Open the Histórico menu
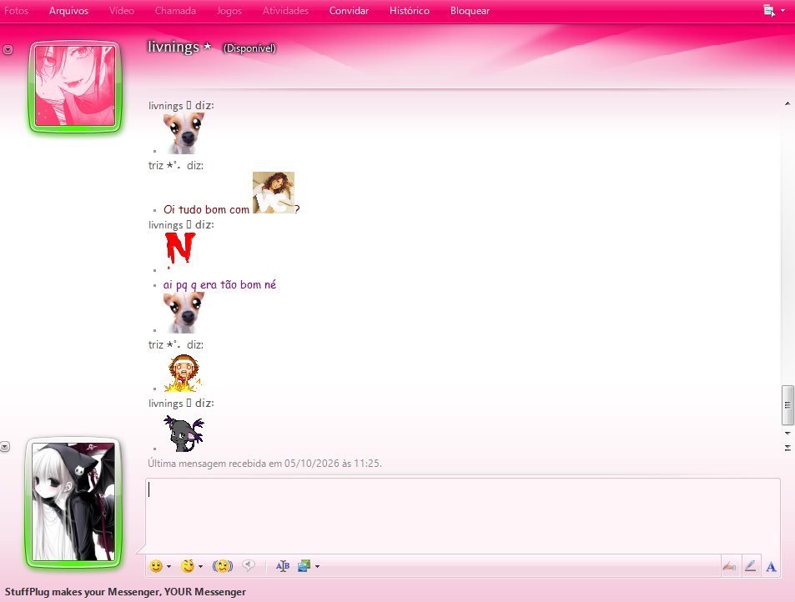The width and height of the screenshot is (795, 602). pyautogui.click(x=409, y=11)
